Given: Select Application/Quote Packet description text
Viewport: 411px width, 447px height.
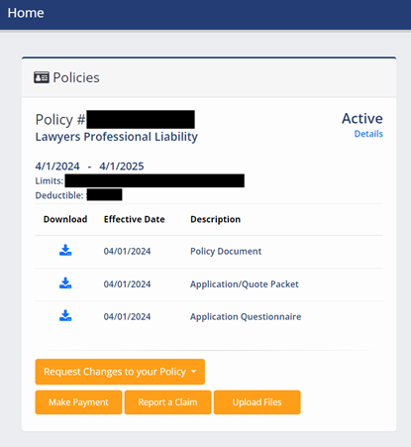Looking at the screenshot, I should pyautogui.click(x=245, y=284).
